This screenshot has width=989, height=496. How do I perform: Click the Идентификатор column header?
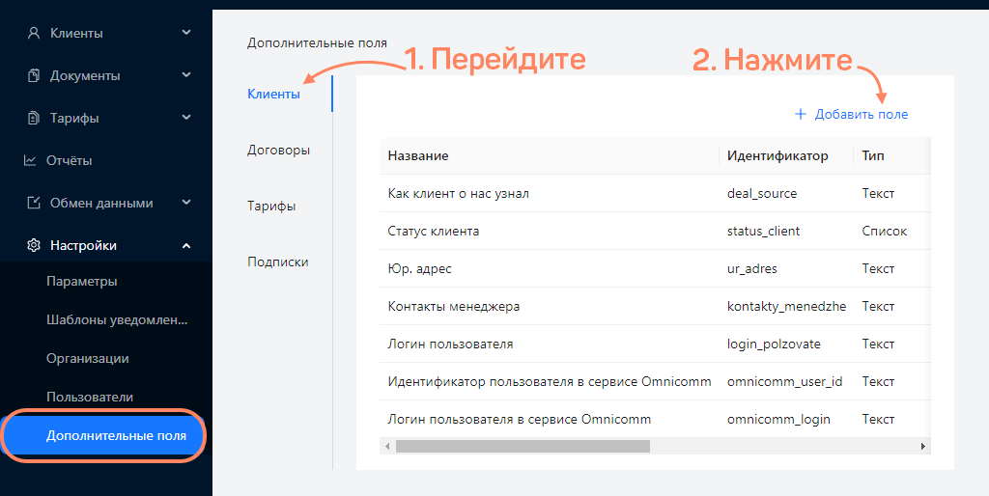point(777,155)
